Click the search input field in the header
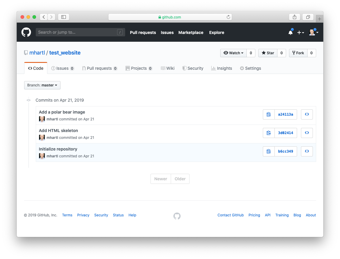This screenshot has height=259, width=340. coord(77,32)
